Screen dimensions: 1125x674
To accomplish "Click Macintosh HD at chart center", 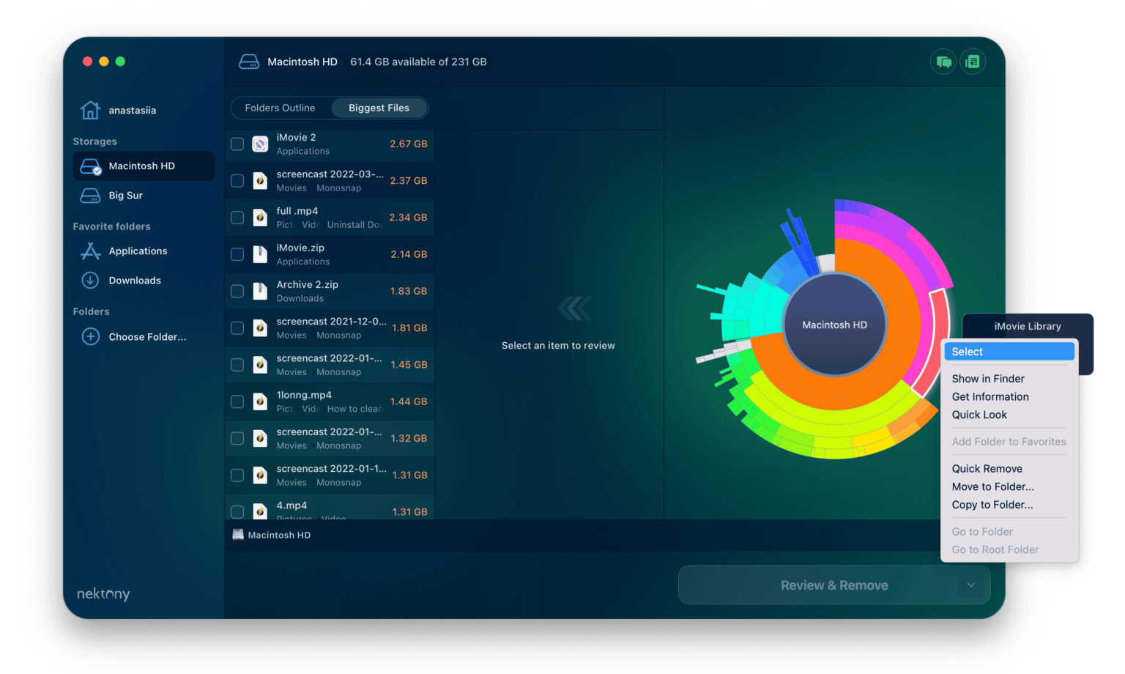I will (x=835, y=324).
